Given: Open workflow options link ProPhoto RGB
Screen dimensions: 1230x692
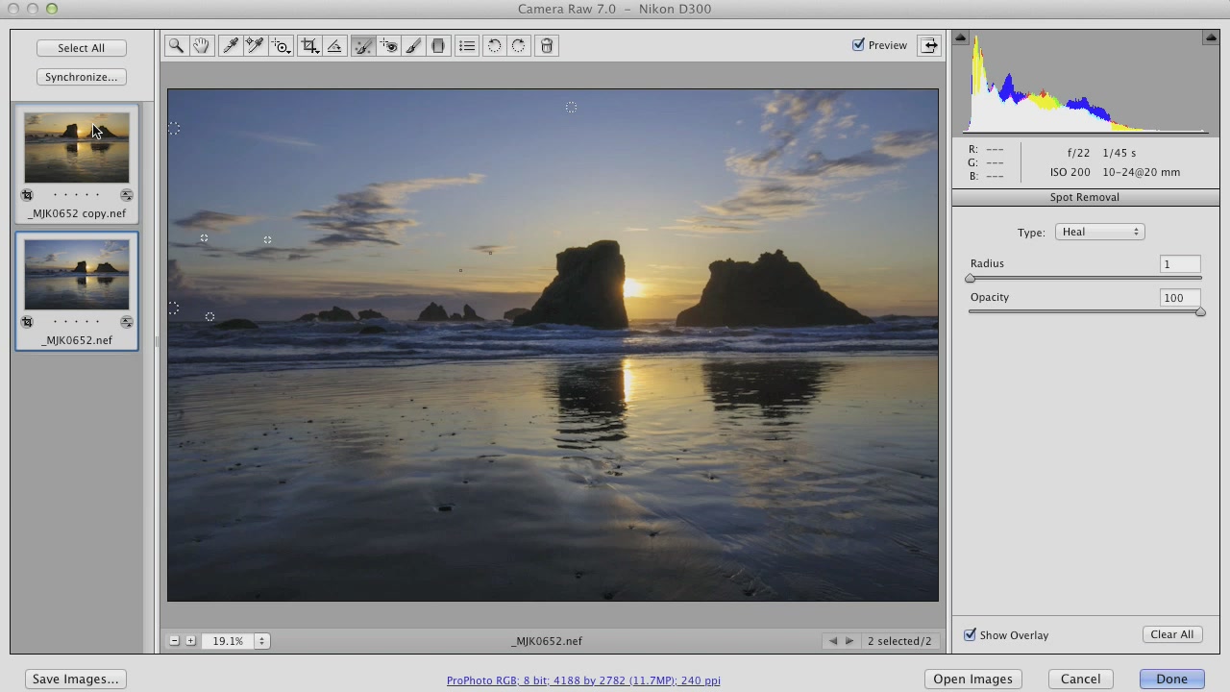Looking at the screenshot, I should pyautogui.click(x=583, y=680).
